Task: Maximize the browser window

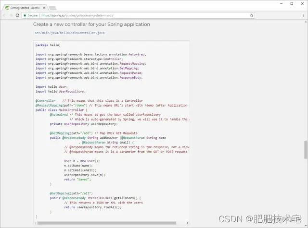Action: click(292, 3)
